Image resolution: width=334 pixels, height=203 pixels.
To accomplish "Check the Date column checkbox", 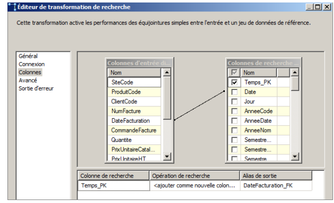I will pyautogui.click(x=234, y=92).
